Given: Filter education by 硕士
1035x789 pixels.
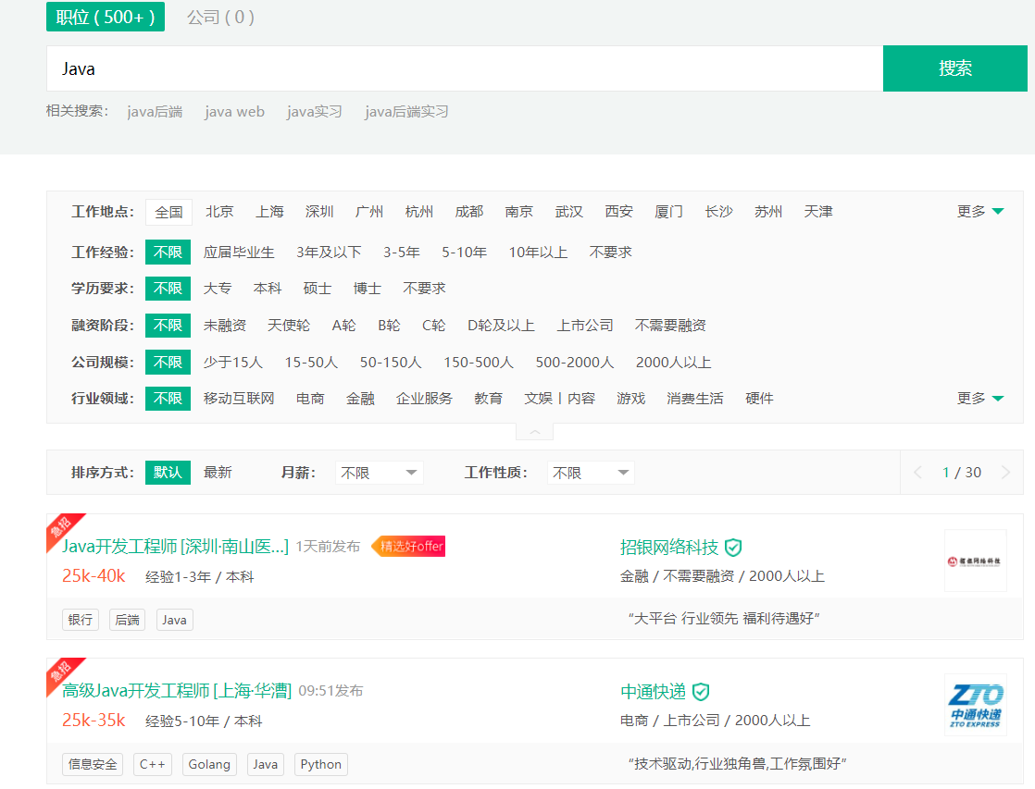Looking at the screenshot, I should (x=318, y=289).
